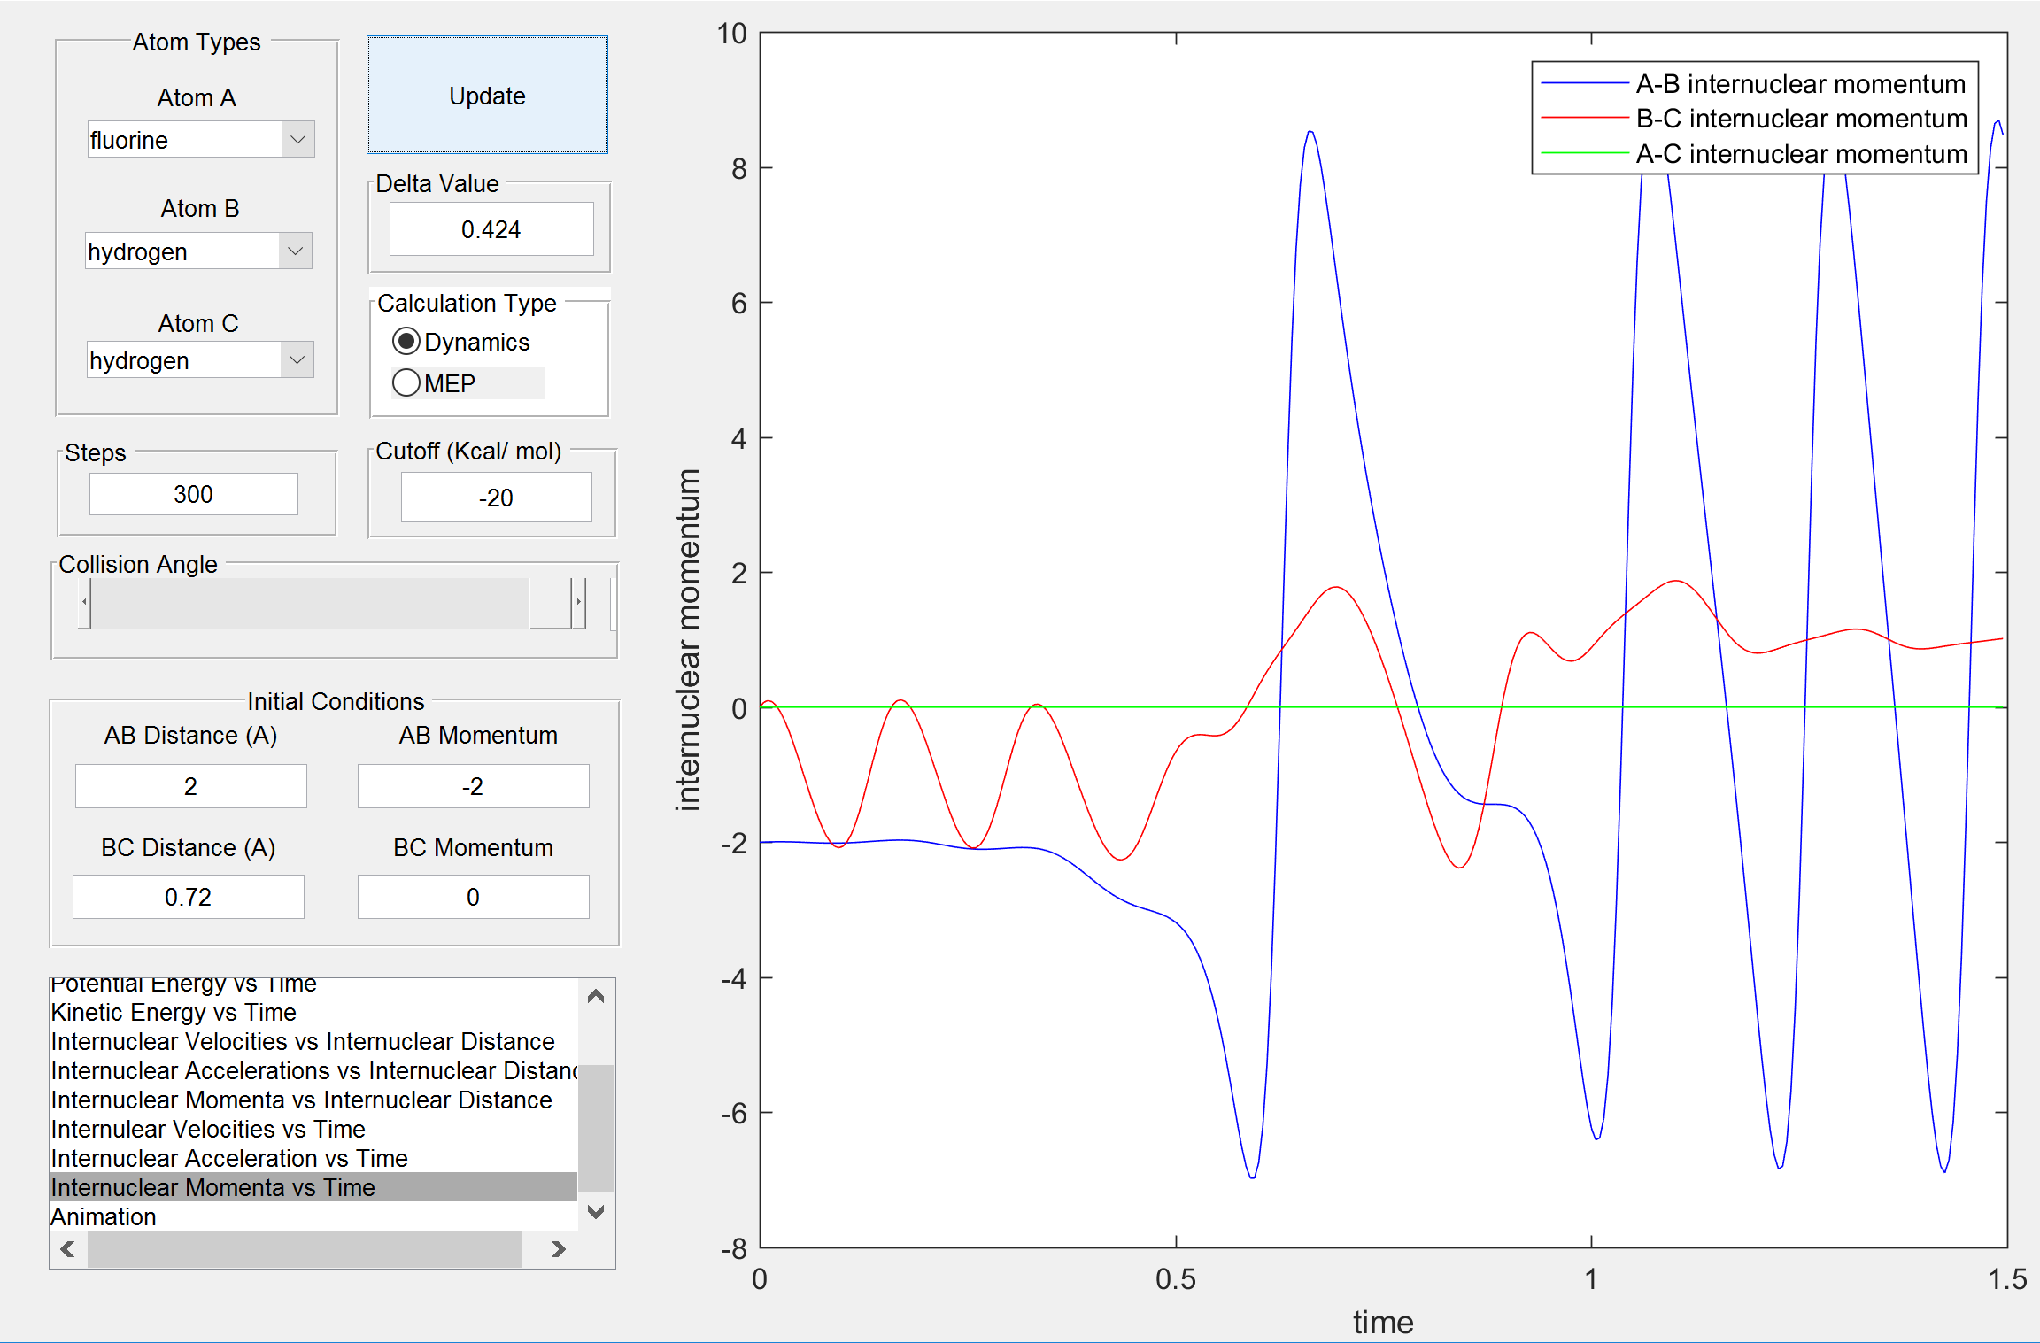The height and width of the screenshot is (1343, 2040).
Task: Click the plot list scroll down arrow
Action: click(x=596, y=1211)
